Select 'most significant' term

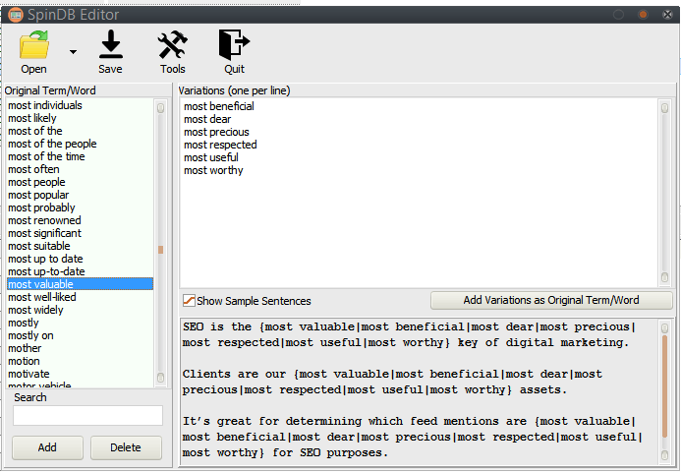(x=80, y=233)
